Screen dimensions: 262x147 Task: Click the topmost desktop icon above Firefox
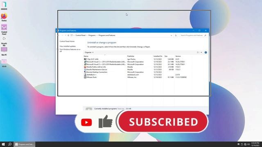4,6
